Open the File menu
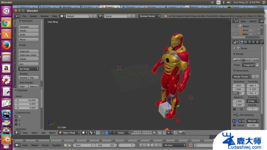The image size is (267, 150). point(24,16)
